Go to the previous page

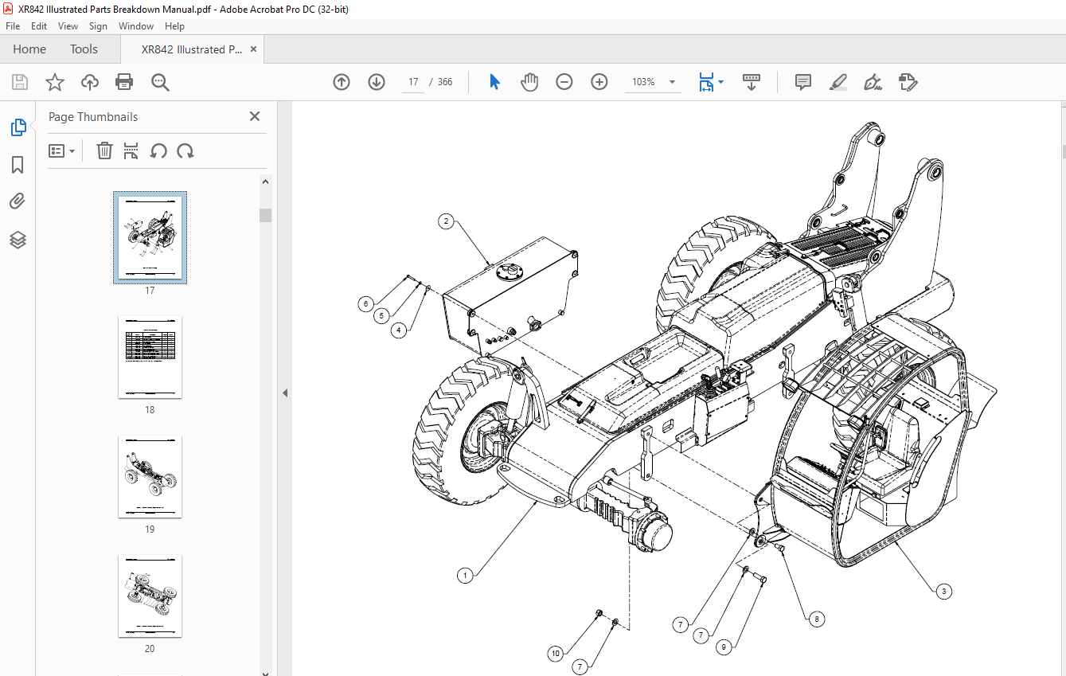tap(342, 82)
